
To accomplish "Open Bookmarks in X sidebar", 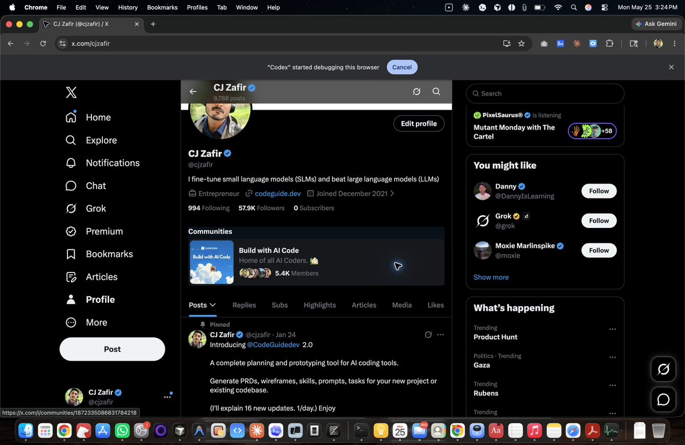I will 99,254.
